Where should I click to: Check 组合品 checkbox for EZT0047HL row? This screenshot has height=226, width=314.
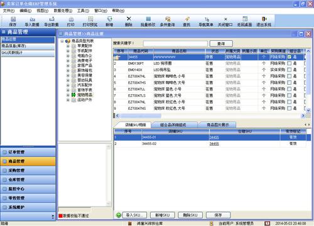click(x=290, y=76)
